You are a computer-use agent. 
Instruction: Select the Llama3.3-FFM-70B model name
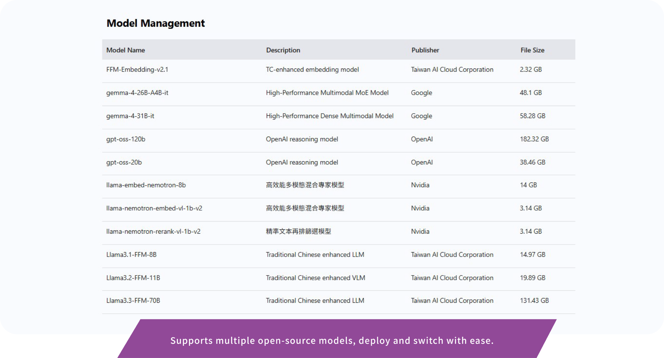pos(133,300)
